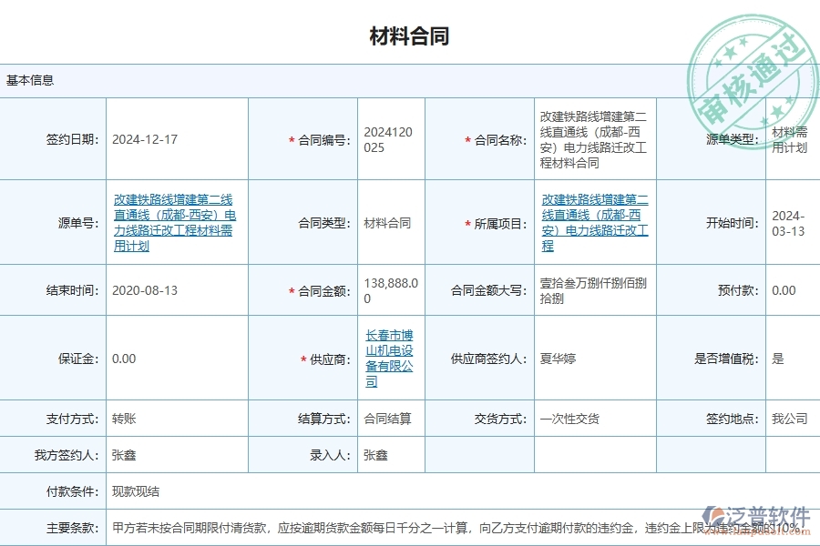Click the 泛普软件 logo
The width and height of the screenshot is (820, 546).
(x=765, y=514)
